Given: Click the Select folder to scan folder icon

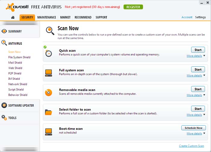Looking at the screenshot, I should coord(49,112).
